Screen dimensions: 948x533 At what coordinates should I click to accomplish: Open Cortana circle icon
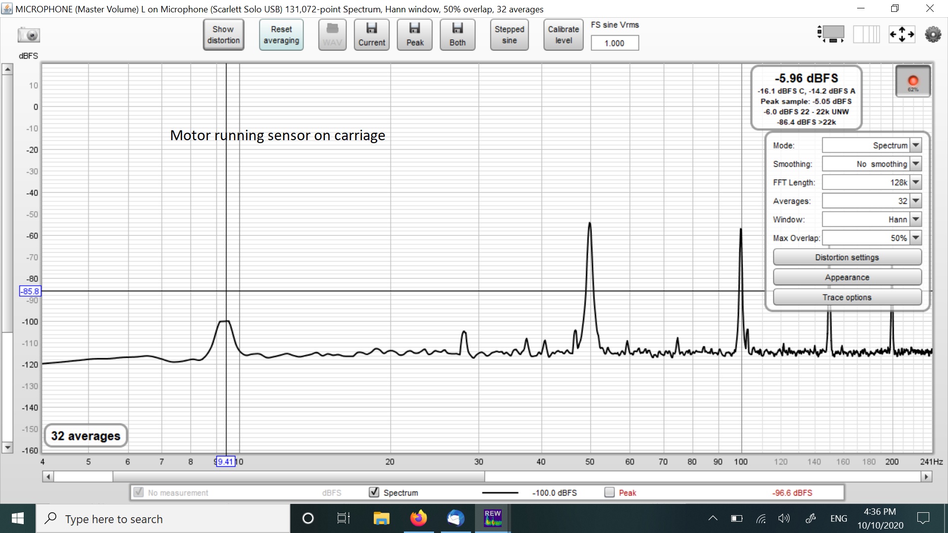(x=308, y=518)
